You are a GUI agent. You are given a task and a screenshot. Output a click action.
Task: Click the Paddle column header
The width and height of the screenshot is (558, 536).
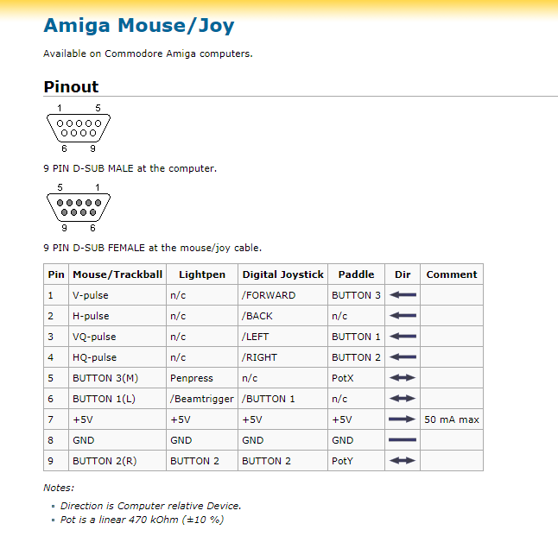(x=356, y=274)
